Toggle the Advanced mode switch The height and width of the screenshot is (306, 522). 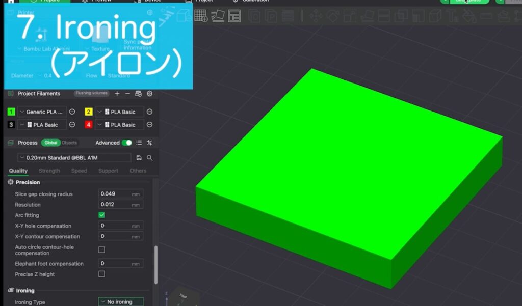coord(126,143)
